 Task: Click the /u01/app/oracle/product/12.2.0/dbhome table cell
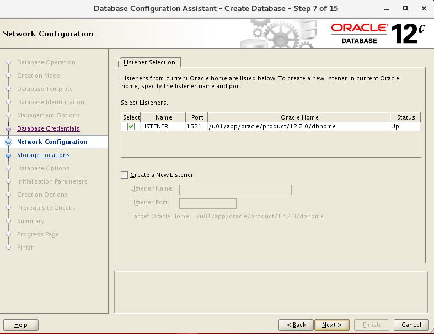tap(299, 126)
